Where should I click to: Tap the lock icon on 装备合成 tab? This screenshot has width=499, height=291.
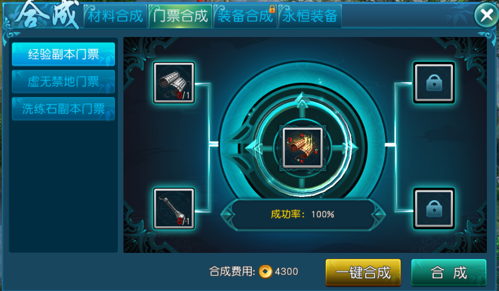point(272,9)
